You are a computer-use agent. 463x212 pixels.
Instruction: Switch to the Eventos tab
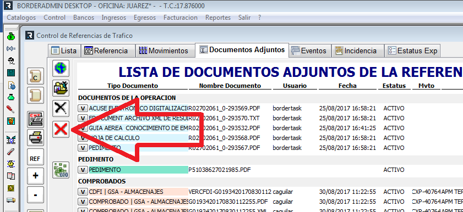pos(309,51)
